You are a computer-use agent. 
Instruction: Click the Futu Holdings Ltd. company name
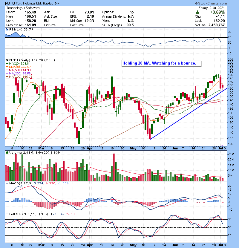(29, 3)
